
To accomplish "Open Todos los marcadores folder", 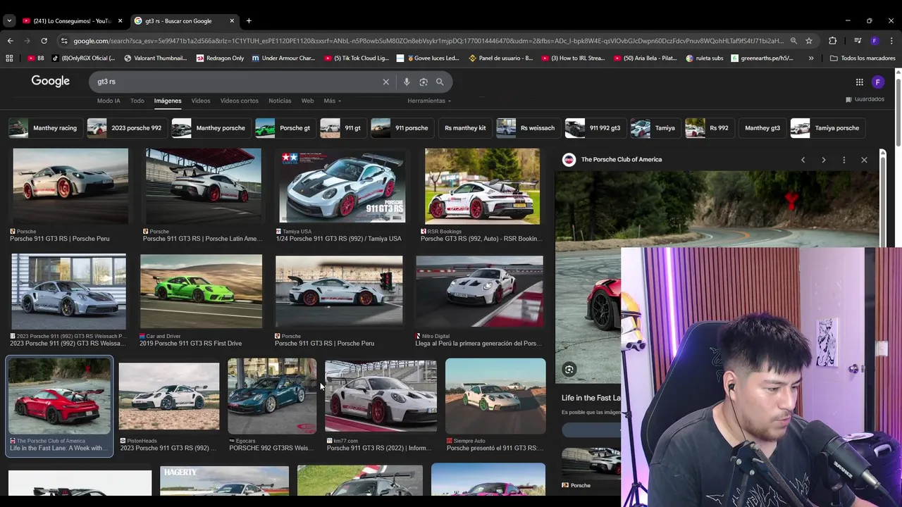I will coord(863,58).
